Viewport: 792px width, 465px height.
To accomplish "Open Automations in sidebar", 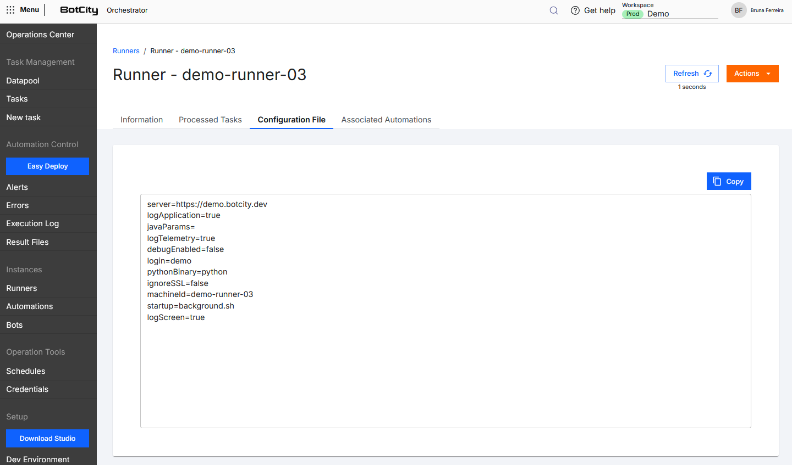I will [48, 306].
